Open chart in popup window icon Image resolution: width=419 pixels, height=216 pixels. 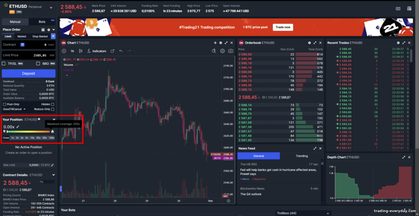click(x=113, y=51)
